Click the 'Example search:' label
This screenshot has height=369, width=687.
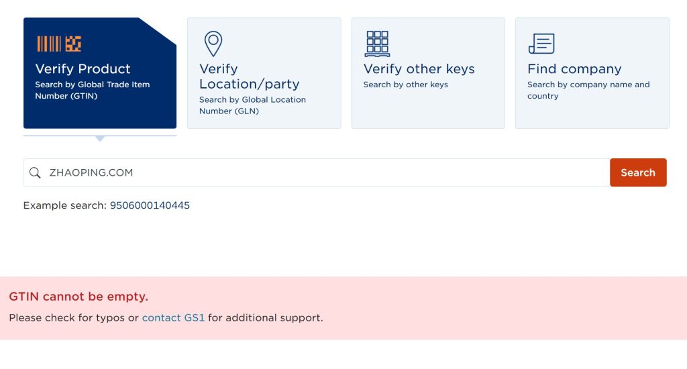point(65,205)
